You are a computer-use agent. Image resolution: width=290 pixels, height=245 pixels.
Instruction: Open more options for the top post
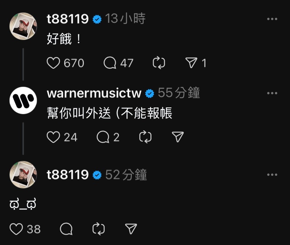(x=272, y=19)
